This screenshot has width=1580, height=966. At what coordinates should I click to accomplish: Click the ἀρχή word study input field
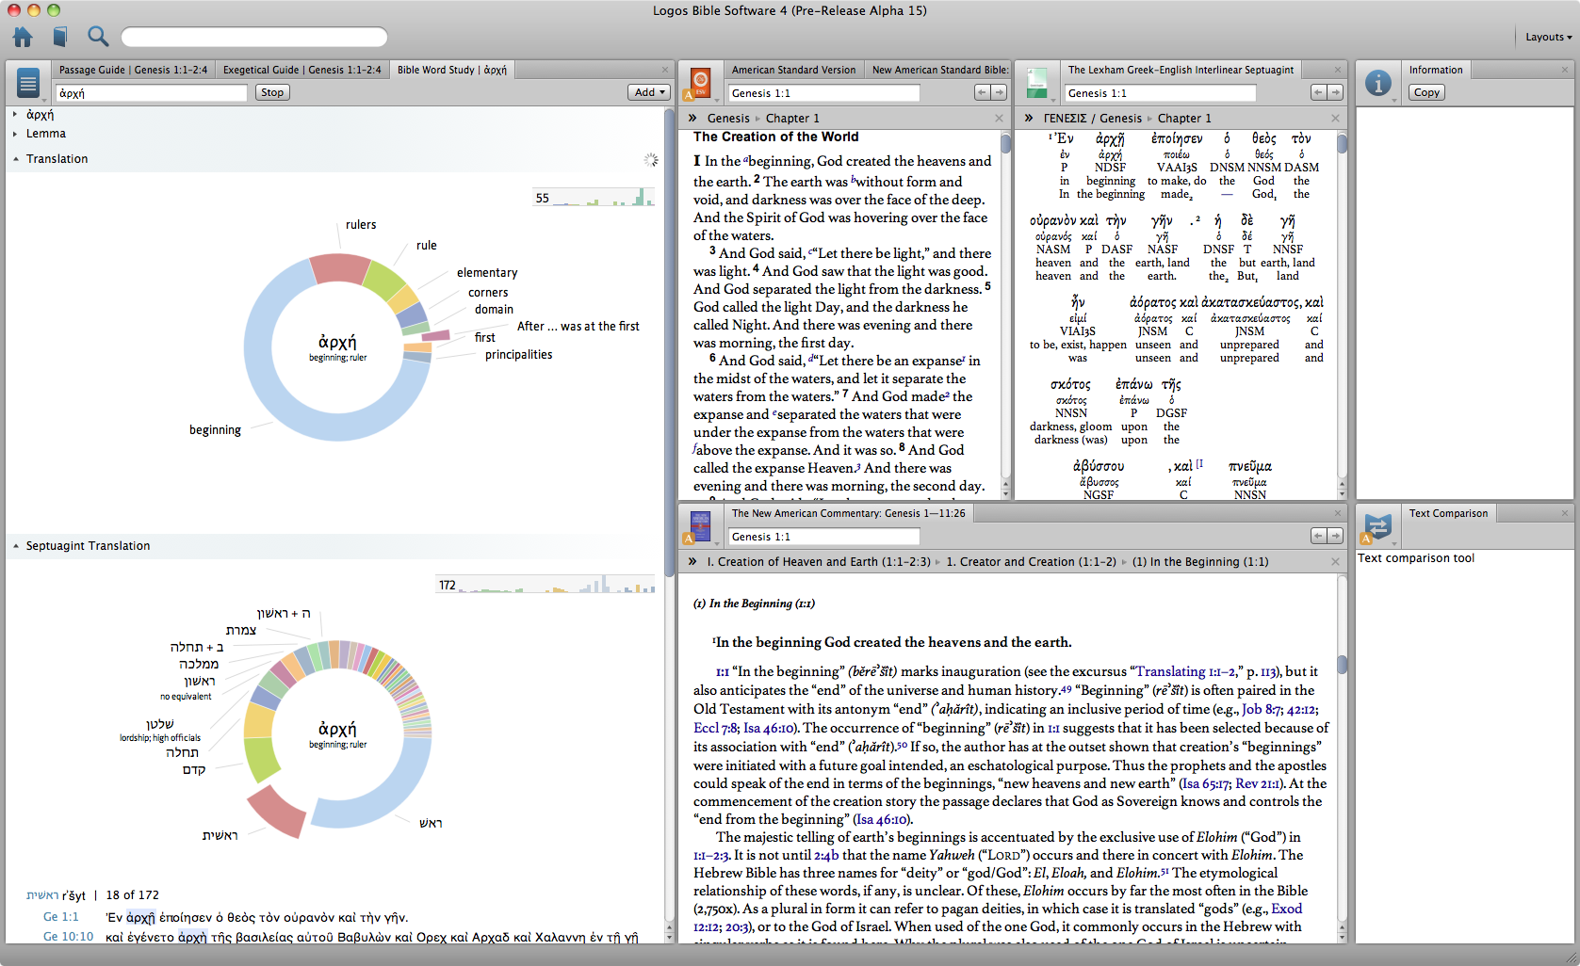point(152,92)
